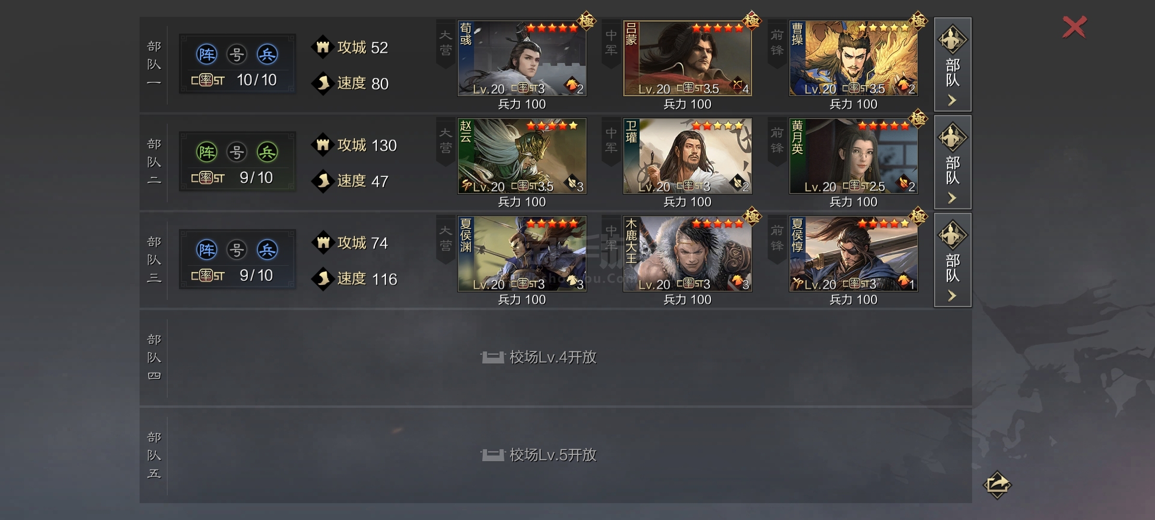Viewport: 1155px width, 520px height.
Task: Close the troop screen with the red X
Action: [1075, 27]
